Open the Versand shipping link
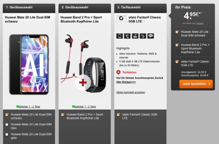Image resolution: width=219 pixels, height=144 pixels. (x=200, y=23)
